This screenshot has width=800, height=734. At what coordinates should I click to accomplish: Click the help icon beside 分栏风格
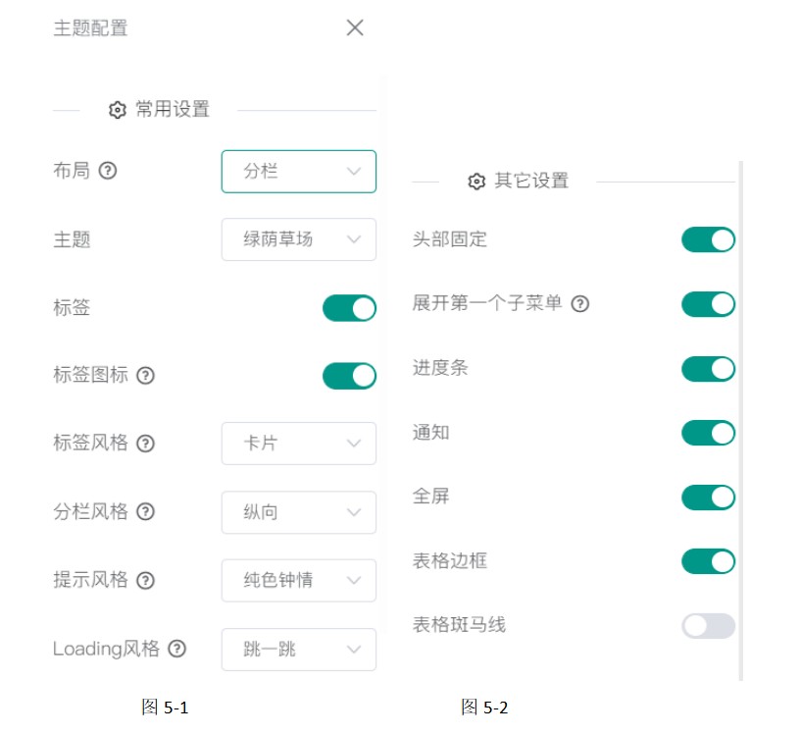[x=145, y=511]
